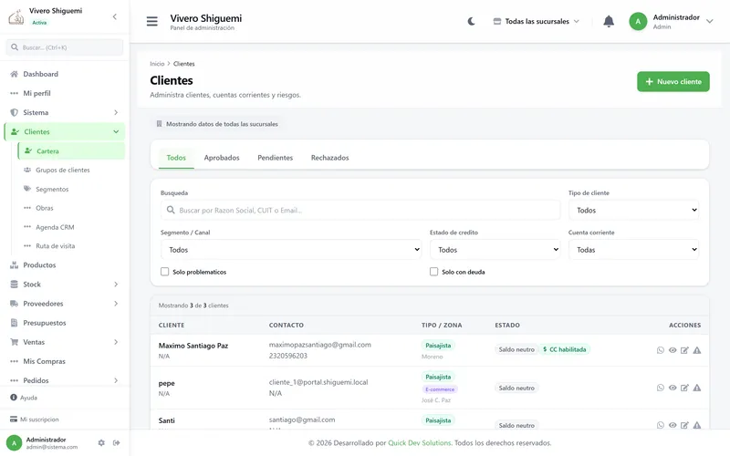Edit the Santi client
The width and height of the screenshot is (730, 456).
[x=684, y=425]
